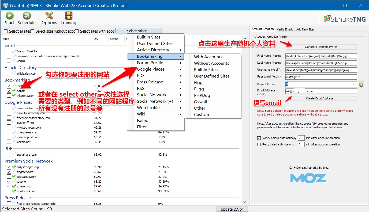The width and height of the screenshot is (369, 212).
Task: Click green checkmark icon beside dailystrength.org
Action: tap(14, 167)
